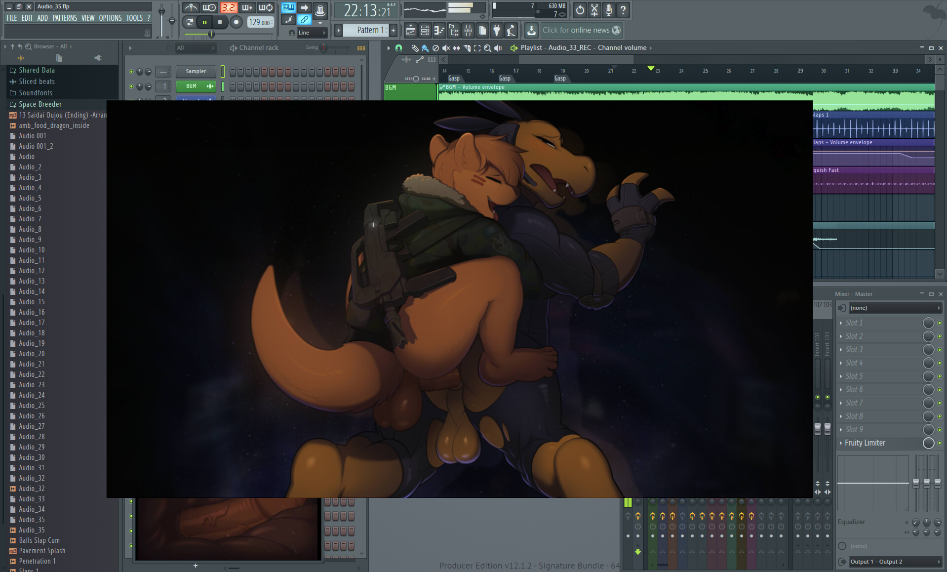Viewport: 947px width, 572px height.
Task: Toggle mixer Slot 8 enable LED
Action: point(940,416)
